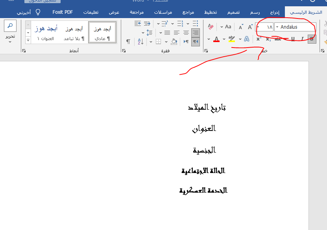The height and width of the screenshot is (230, 327).
Task: Open the Font dialog launcher icon
Action: 206,51
